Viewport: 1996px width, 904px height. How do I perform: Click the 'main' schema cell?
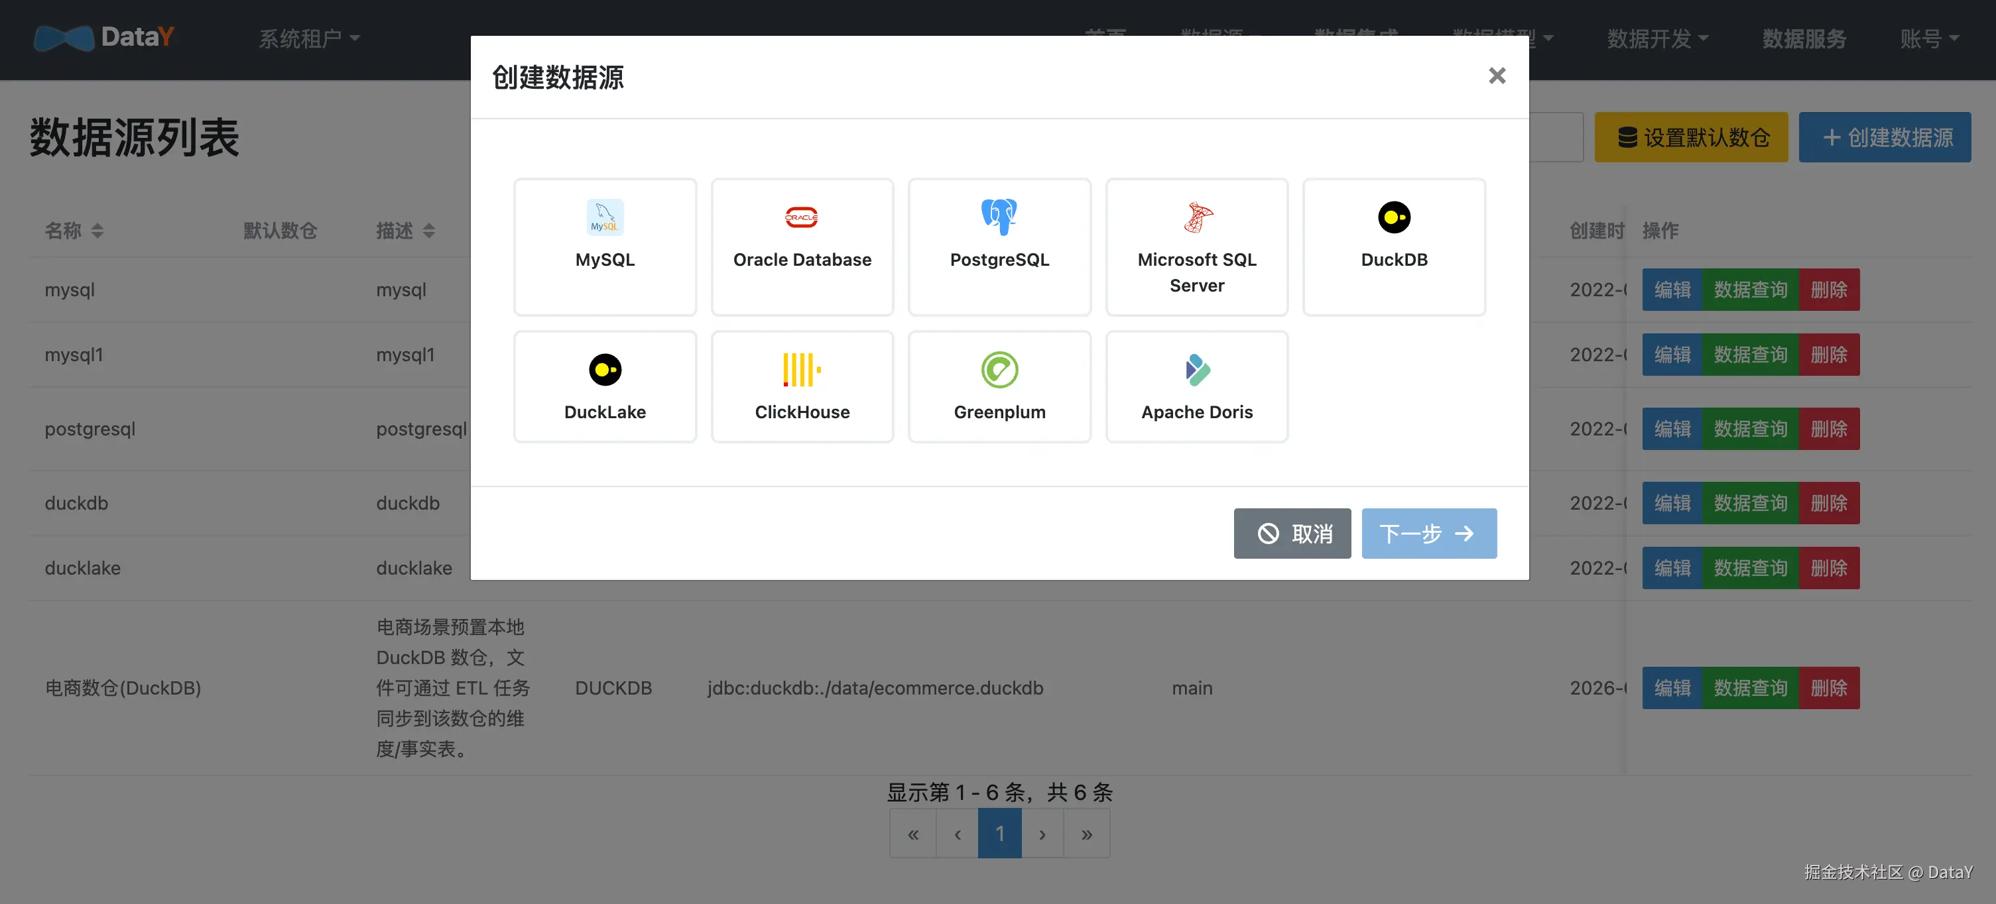tap(1192, 688)
